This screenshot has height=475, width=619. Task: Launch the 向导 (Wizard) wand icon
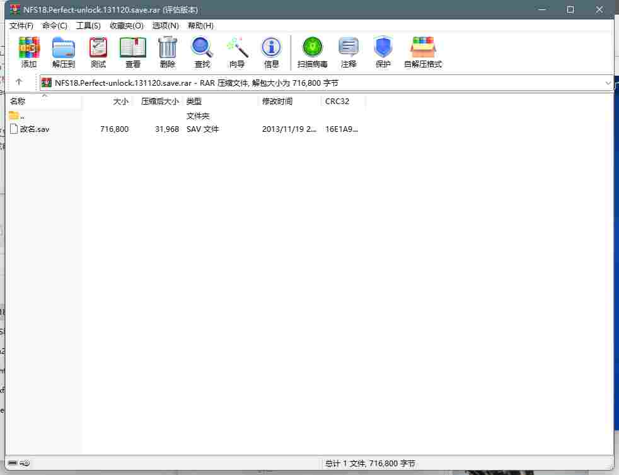[237, 52]
